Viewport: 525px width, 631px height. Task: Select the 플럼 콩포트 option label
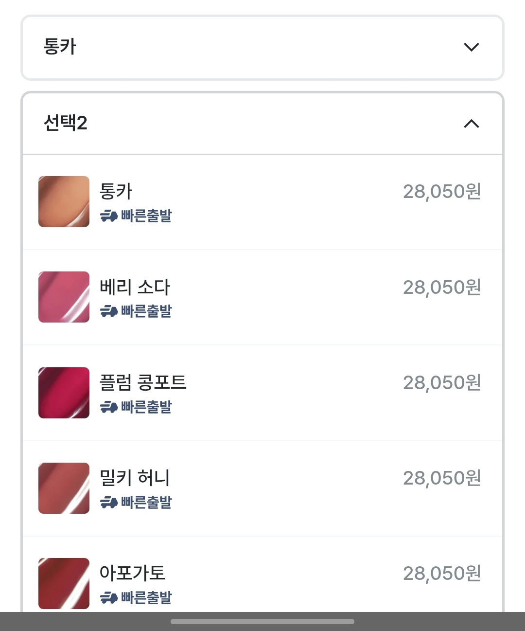[x=142, y=382]
